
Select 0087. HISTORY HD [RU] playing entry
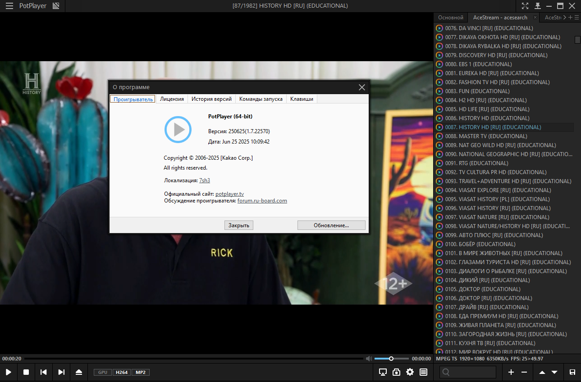point(504,127)
